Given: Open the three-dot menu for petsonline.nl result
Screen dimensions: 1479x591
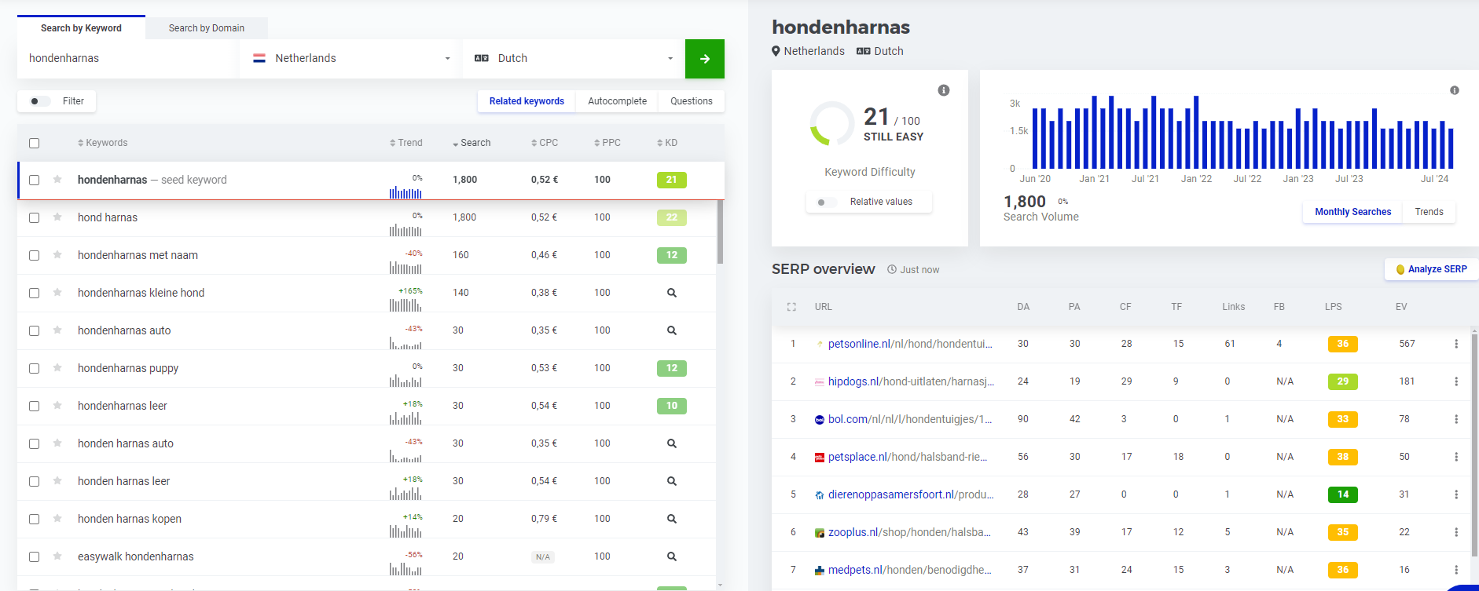Looking at the screenshot, I should click(1456, 344).
